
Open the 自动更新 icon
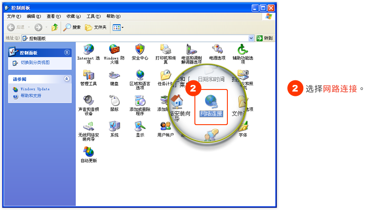click(x=88, y=152)
